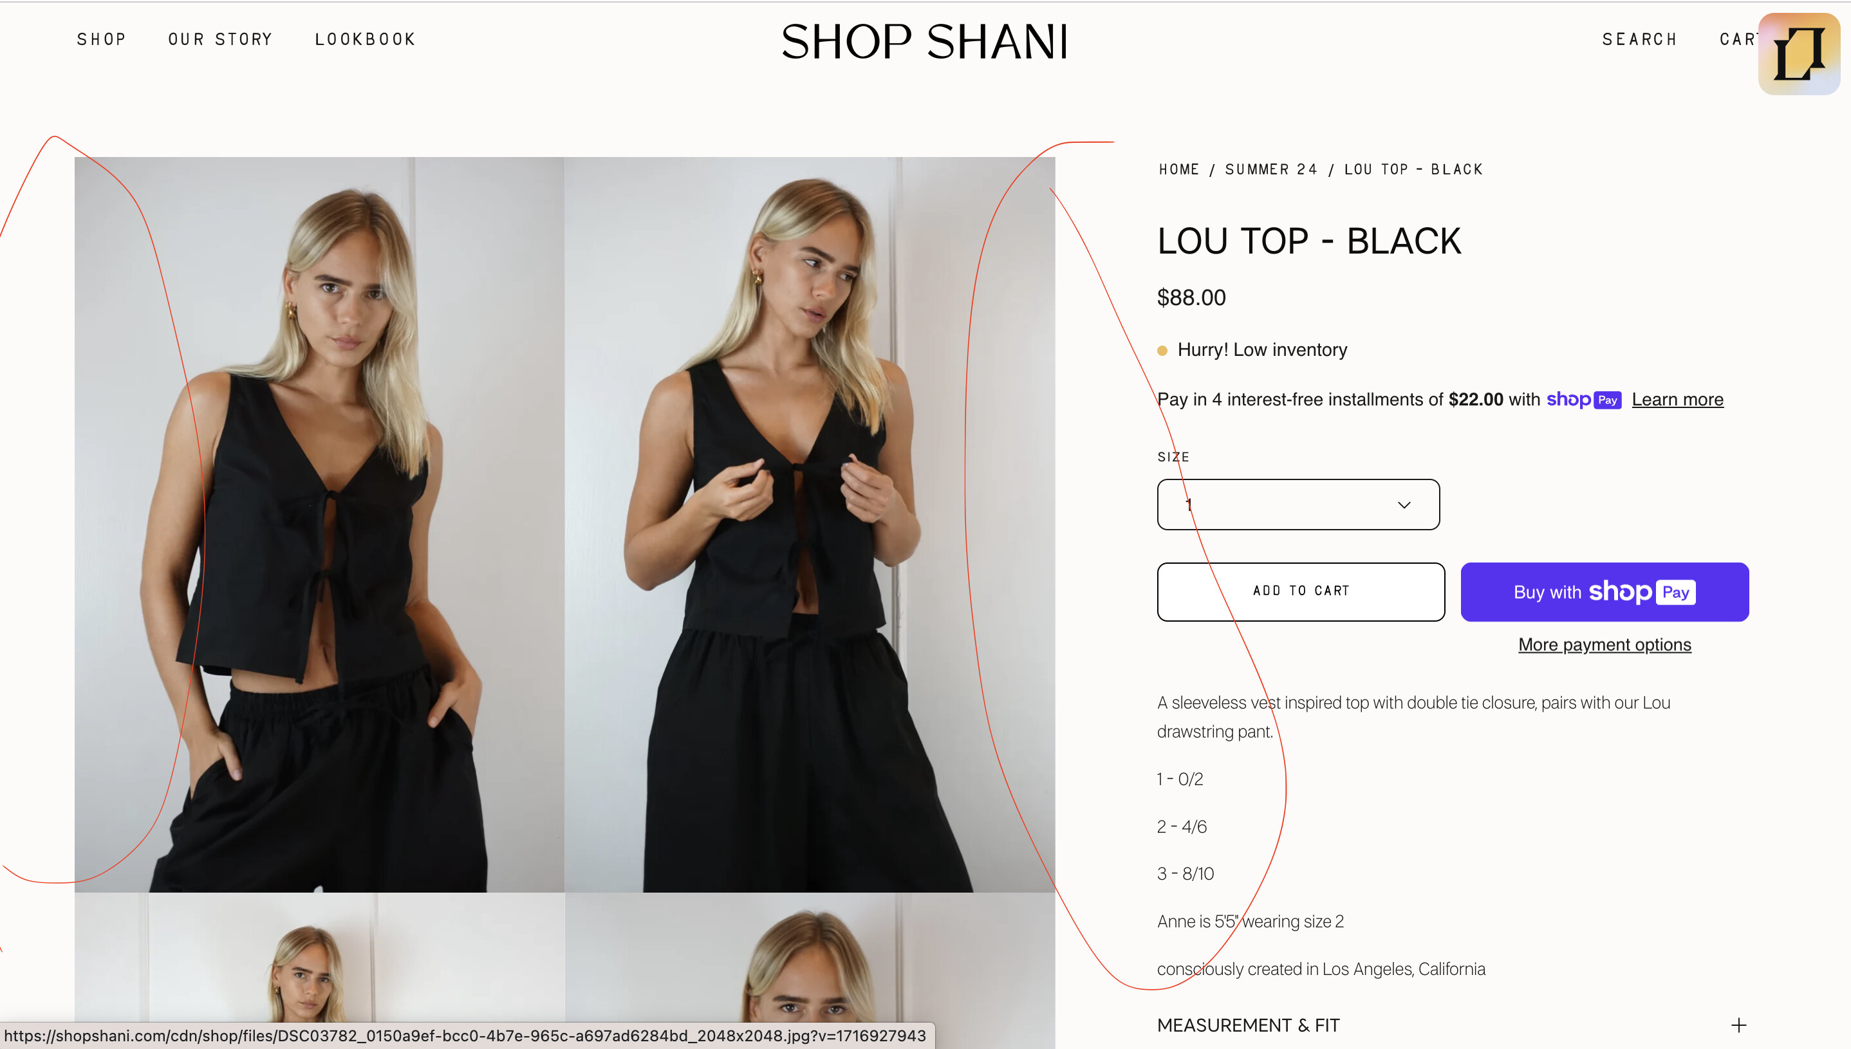This screenshot has width=1851, height=1049.
Task: Click ADD TO CART button
Action: (x=1301, y=591)
